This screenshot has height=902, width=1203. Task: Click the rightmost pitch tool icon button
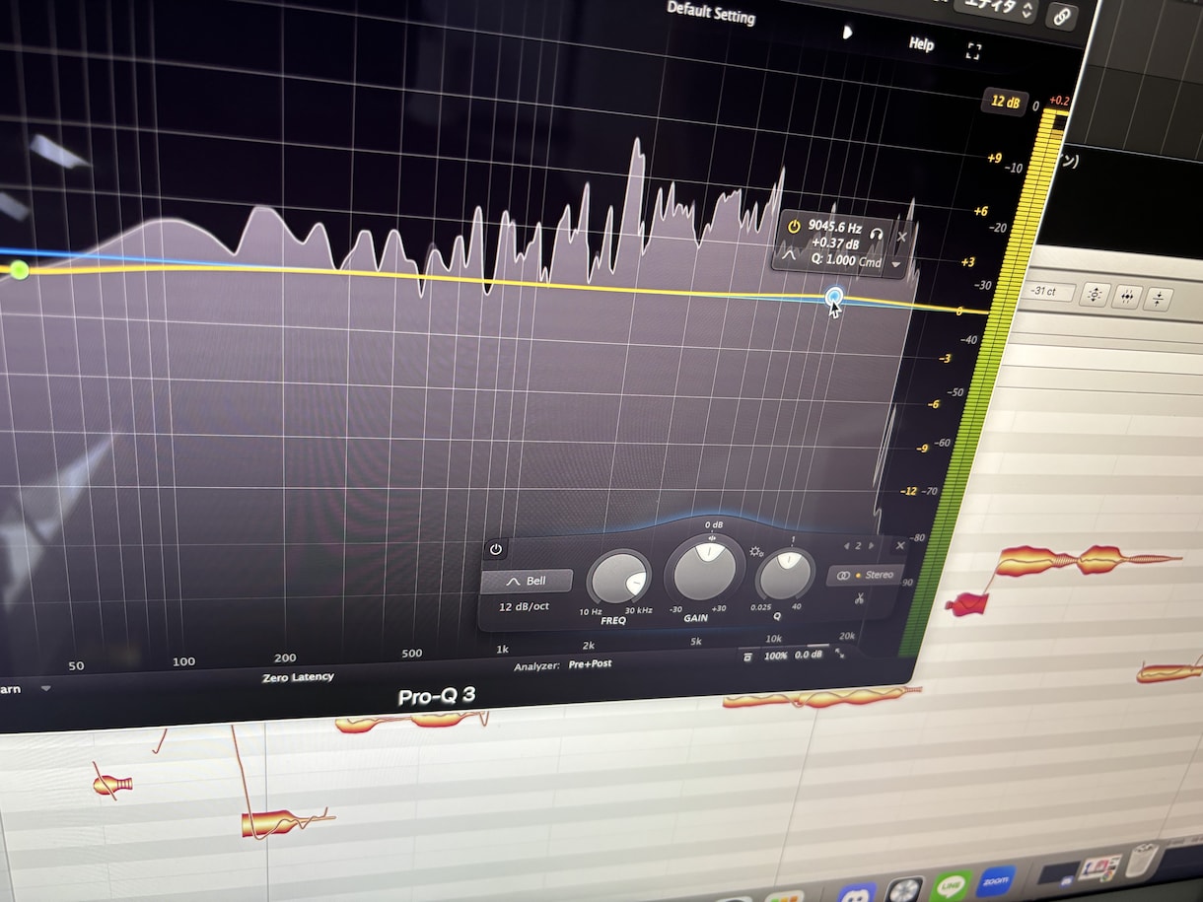(1159, 299)
